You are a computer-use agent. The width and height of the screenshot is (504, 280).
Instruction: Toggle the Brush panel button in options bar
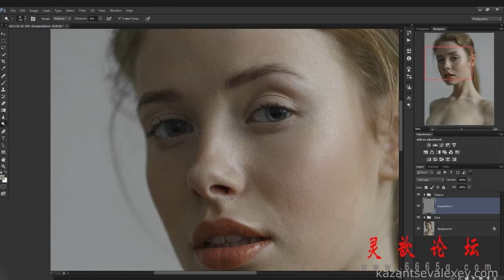click(x=33, y=19)
